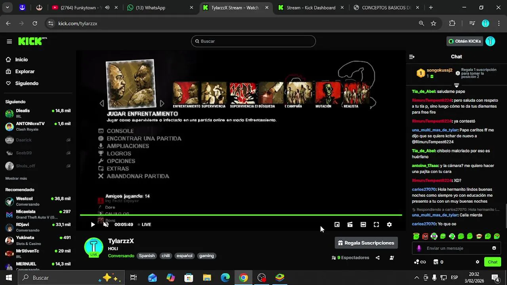Screen dimensions: 507x285
Task: Open chat settings gear
Action: (x=477, y=262)
